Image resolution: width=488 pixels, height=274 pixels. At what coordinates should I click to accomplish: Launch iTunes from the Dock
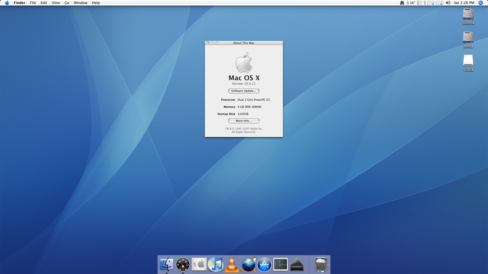(215, 264)
